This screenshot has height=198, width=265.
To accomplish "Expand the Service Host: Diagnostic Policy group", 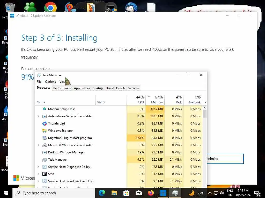I will [x=38, y=167].
